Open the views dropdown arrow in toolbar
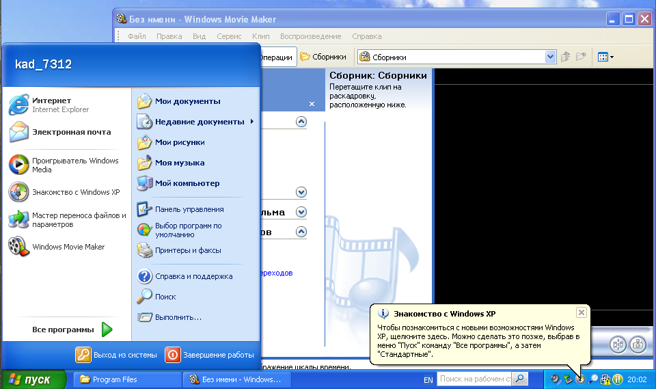This screenshot has width=656, height=389. [612, 57]
